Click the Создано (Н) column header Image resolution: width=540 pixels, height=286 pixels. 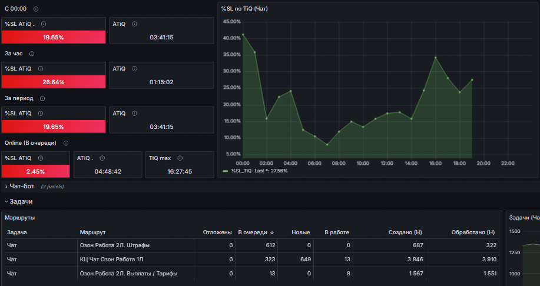pyautogui.click(x=405, y=232)
